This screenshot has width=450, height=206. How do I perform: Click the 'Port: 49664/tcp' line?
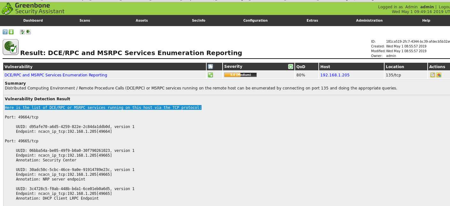21,117
